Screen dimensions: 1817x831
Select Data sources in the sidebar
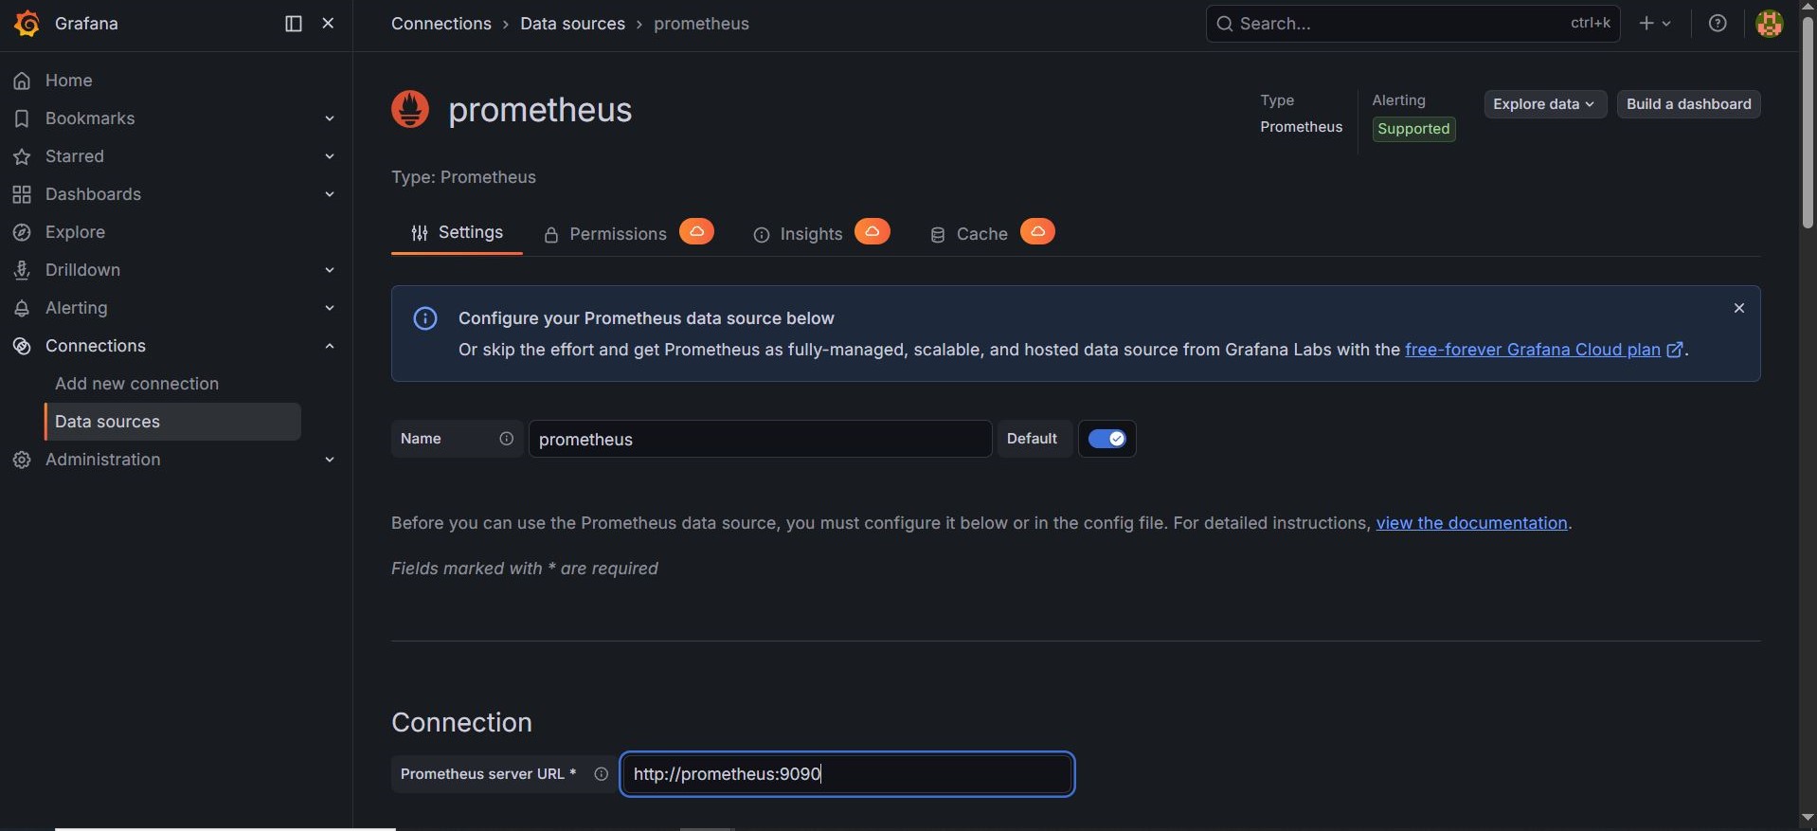[172, 422]
